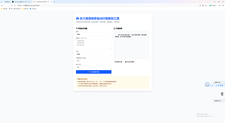Open the yellow-icon bookmark folder
This screenshot has width=225, height=123.
pyautogui.click(x=25, y=9)
